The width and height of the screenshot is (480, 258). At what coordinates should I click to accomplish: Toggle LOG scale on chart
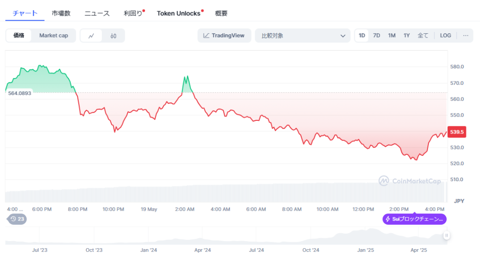coord(445,36)
